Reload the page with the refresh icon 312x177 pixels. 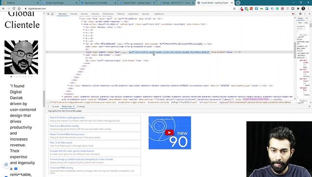click(14, 8)
